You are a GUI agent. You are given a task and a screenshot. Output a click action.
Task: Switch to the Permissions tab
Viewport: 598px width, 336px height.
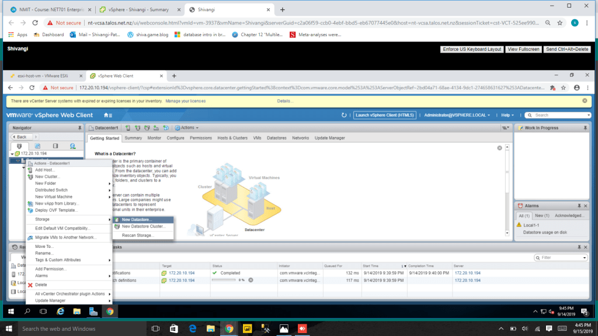(200, 138)
